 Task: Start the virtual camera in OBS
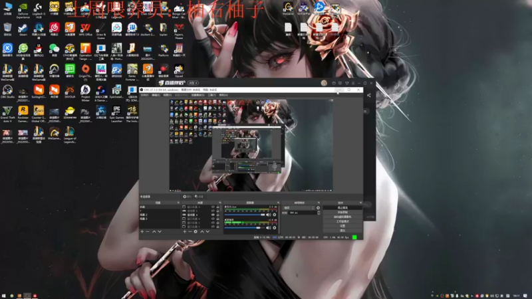pos(342,217)
